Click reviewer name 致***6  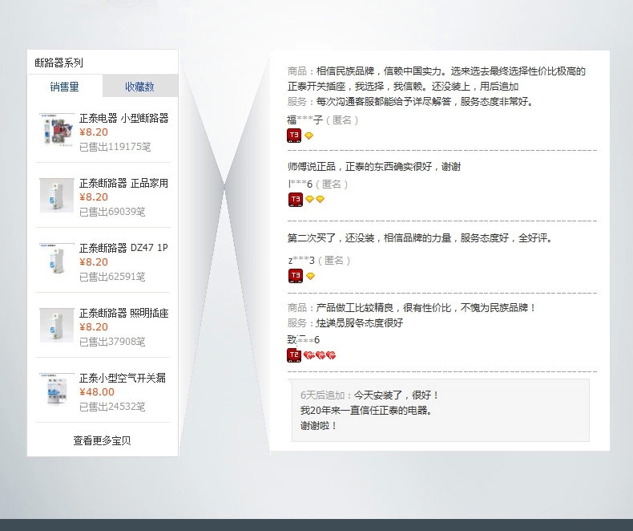click(304, 340)
